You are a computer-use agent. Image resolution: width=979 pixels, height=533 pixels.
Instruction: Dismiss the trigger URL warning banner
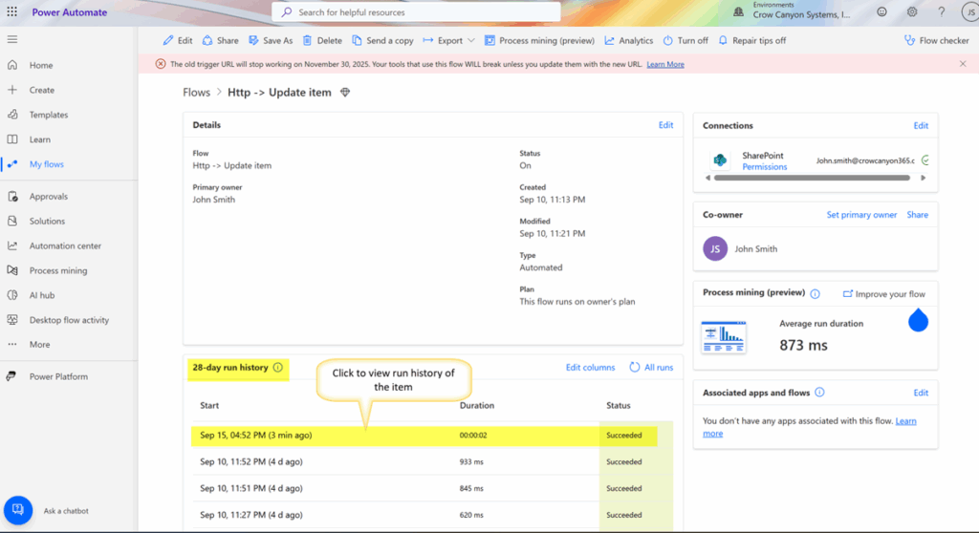(963, 64)
